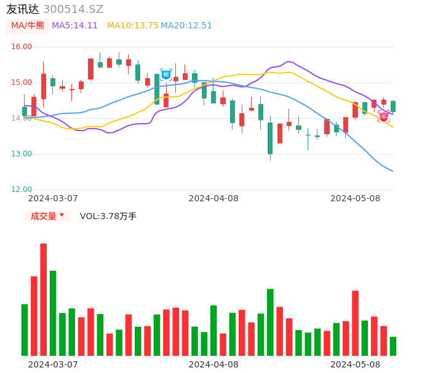Viewport: 422px width, 373px height.
Task: Toggle the MA20 blue line label
Action: tap(186, 26)
